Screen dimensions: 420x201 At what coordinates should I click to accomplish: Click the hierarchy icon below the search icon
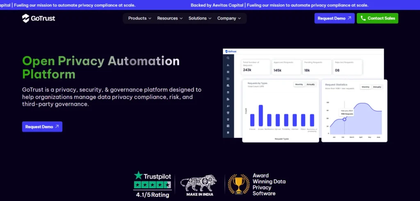pyautogui.click(x=228, y=65)
